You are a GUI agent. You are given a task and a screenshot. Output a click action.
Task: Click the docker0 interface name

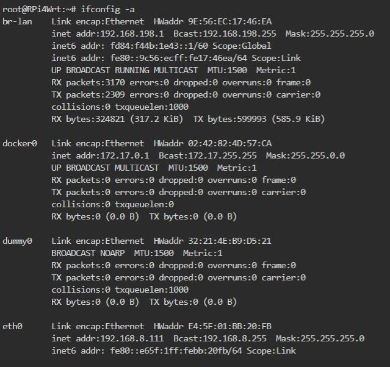[20, 143]
